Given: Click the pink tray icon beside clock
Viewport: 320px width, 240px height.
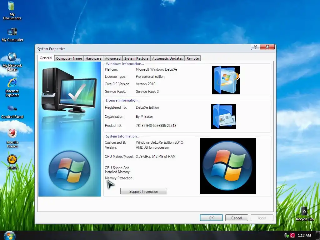Looking at the screenshot, I should tap(292, 235).
